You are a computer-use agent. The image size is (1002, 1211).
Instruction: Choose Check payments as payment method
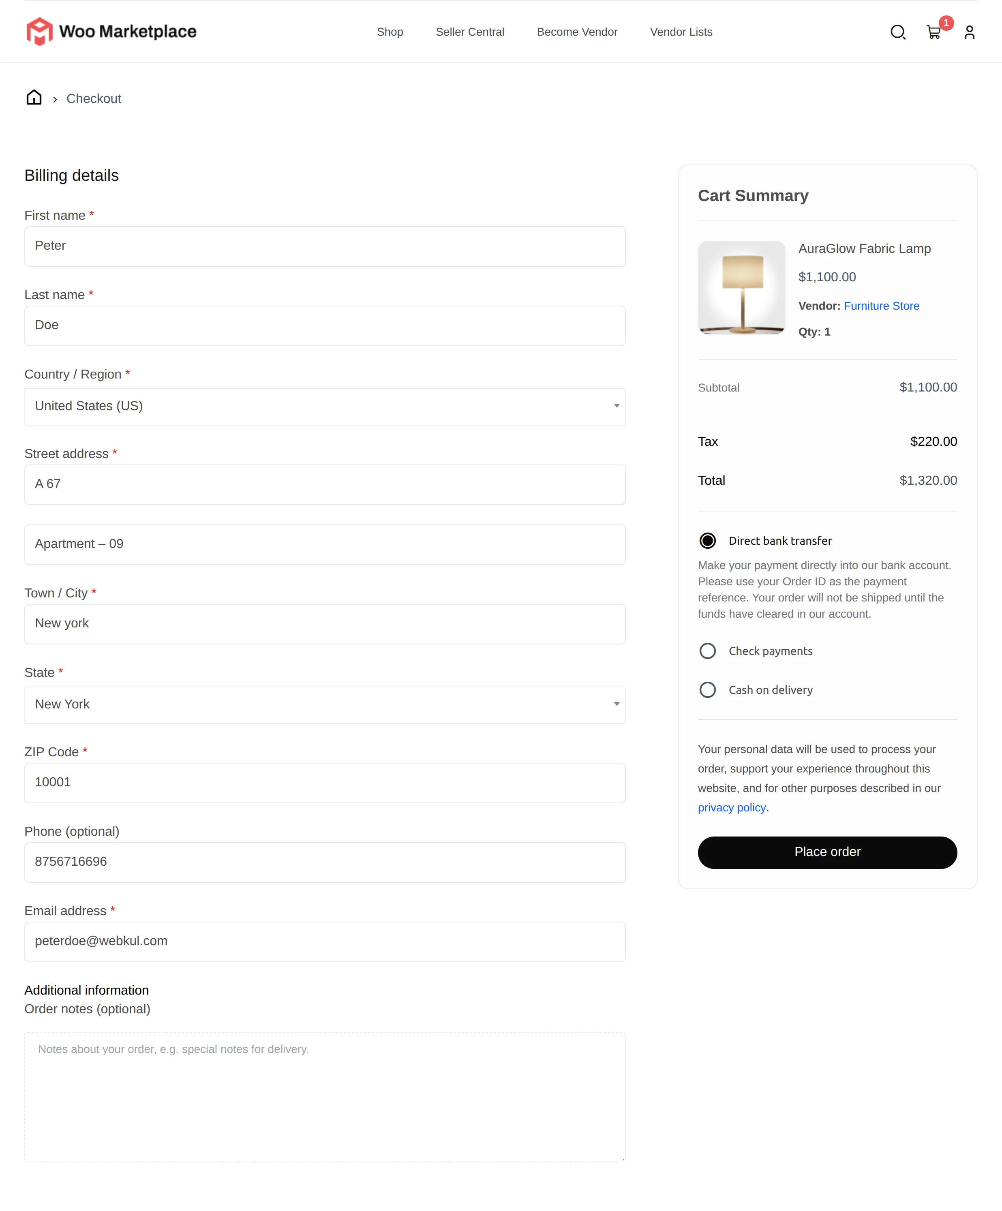(708, 650)
